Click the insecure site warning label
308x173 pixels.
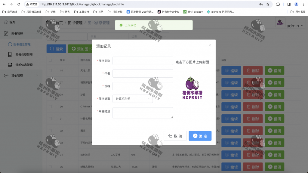click(32, 4)
